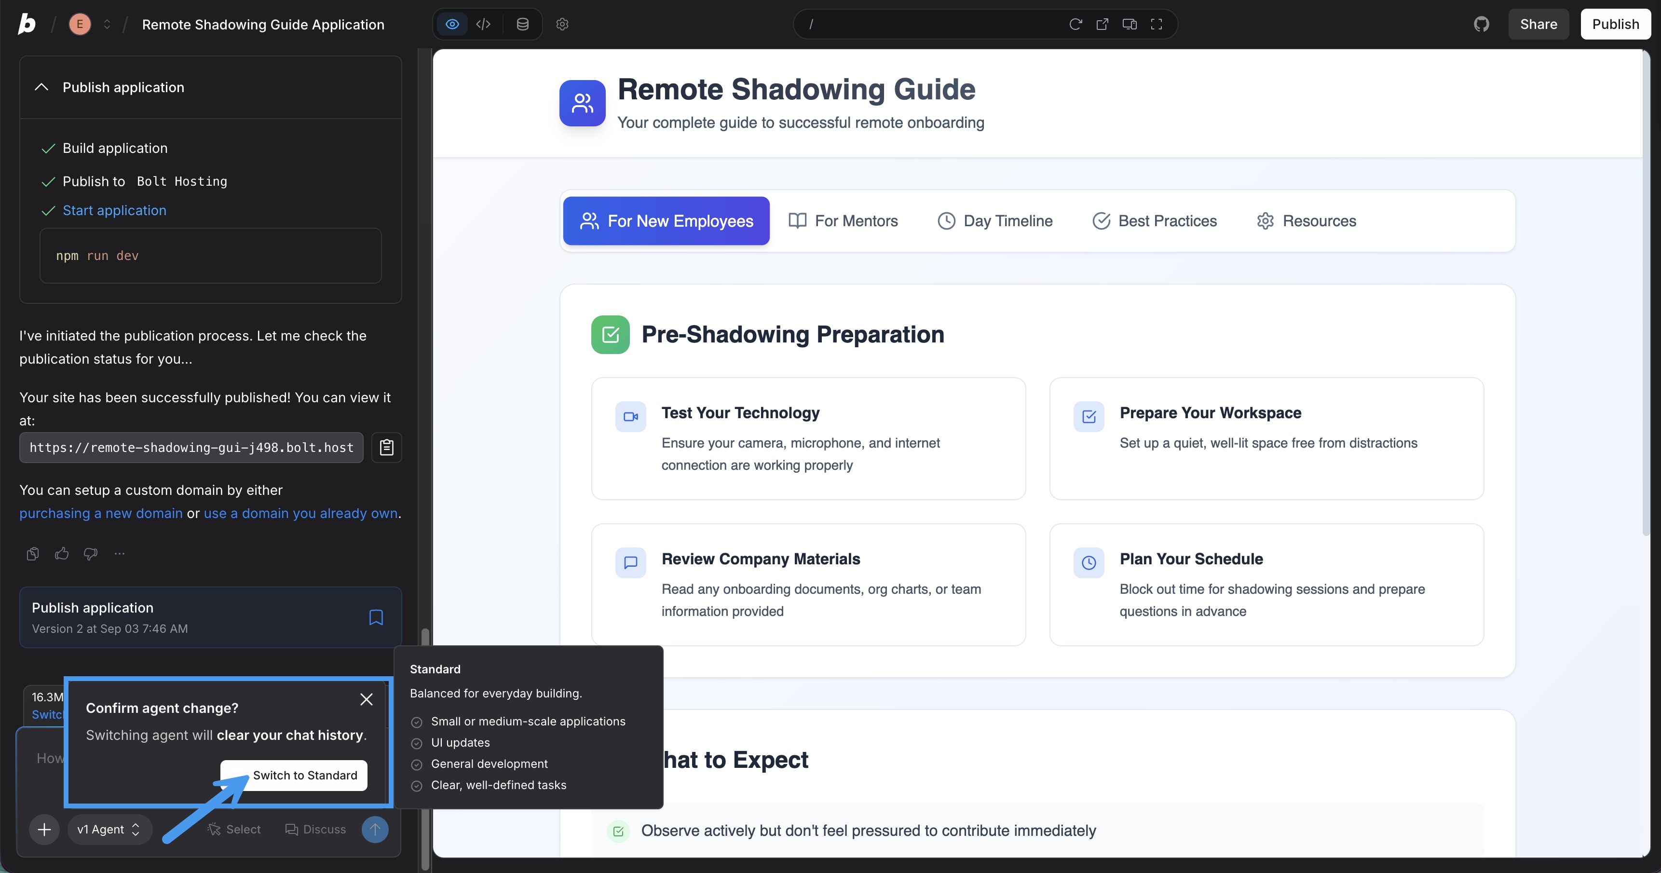Screen dimensions: 1661x873
Task: Collapse the Publish application panel
Action: (41, 87)
